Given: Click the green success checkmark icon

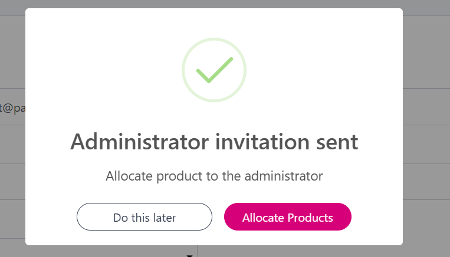Looking at the screenshot, I should [x=214, y=70].
